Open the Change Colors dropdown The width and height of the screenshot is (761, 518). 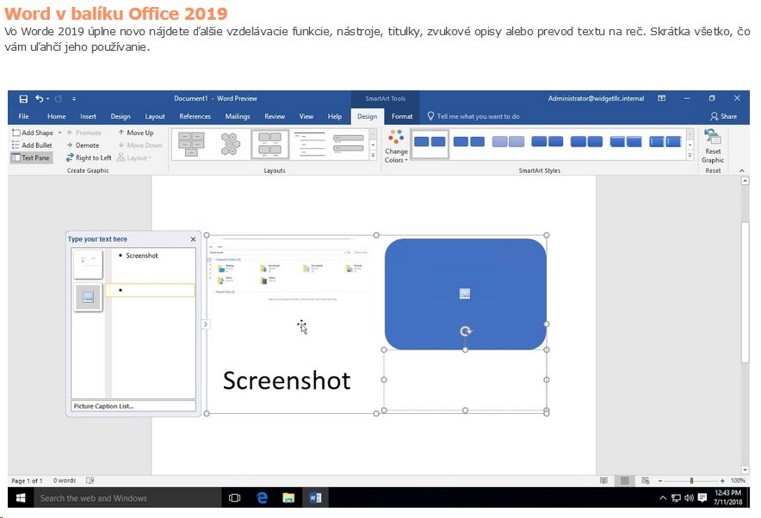(x=396, y=145)
